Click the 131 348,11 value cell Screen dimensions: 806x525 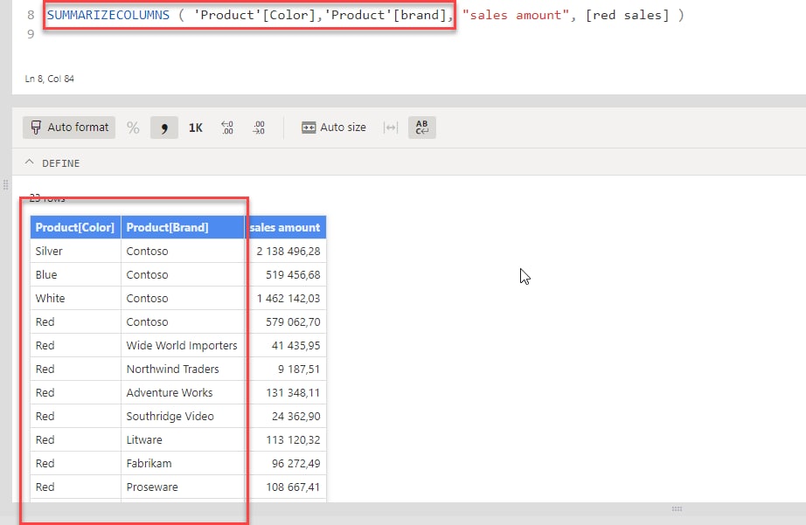click(x=285, y=393)
